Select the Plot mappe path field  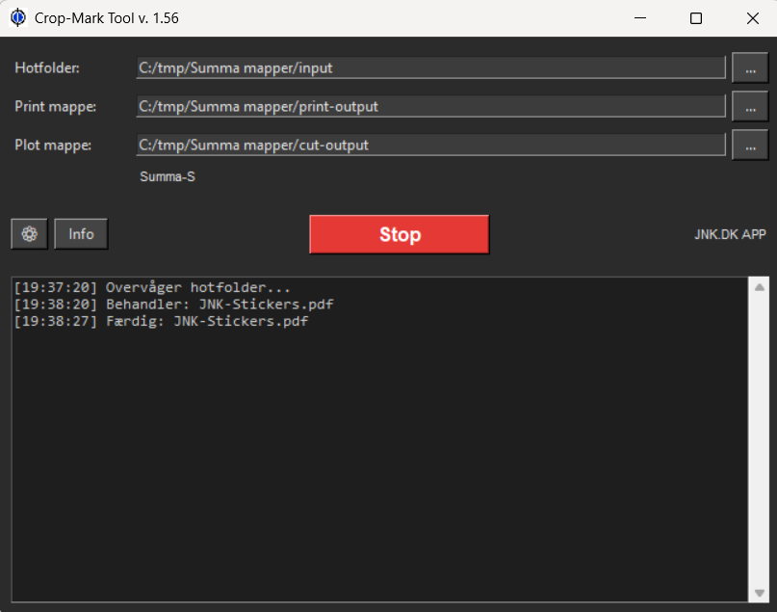coord(429,145)
